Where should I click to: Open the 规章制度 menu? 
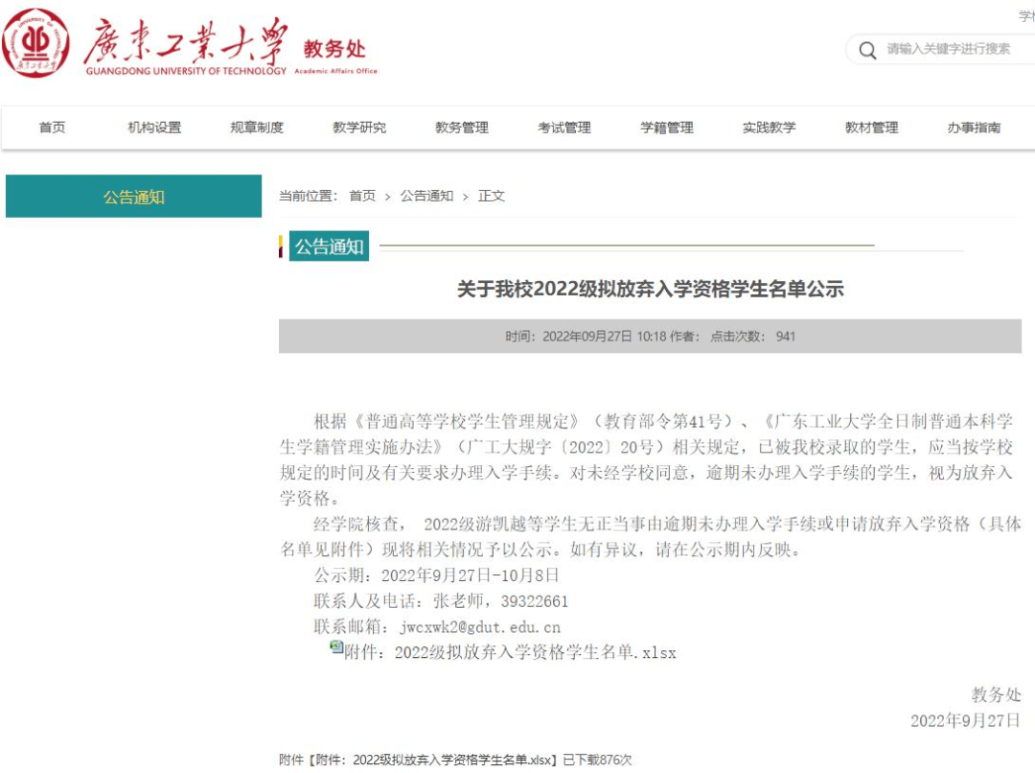click(x=257, y=128)
